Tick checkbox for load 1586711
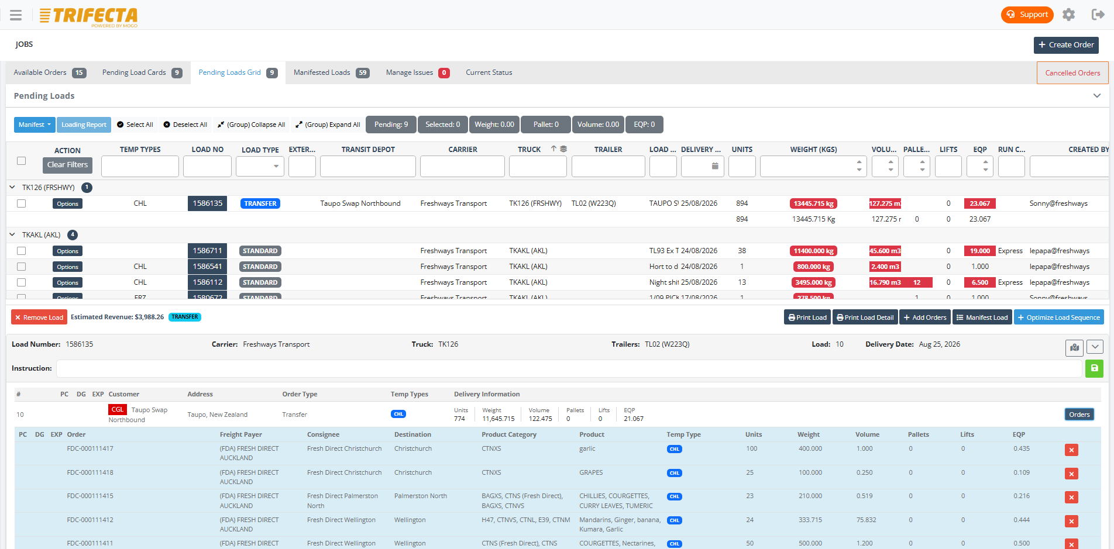1114x549 pixels. point(22,251)
